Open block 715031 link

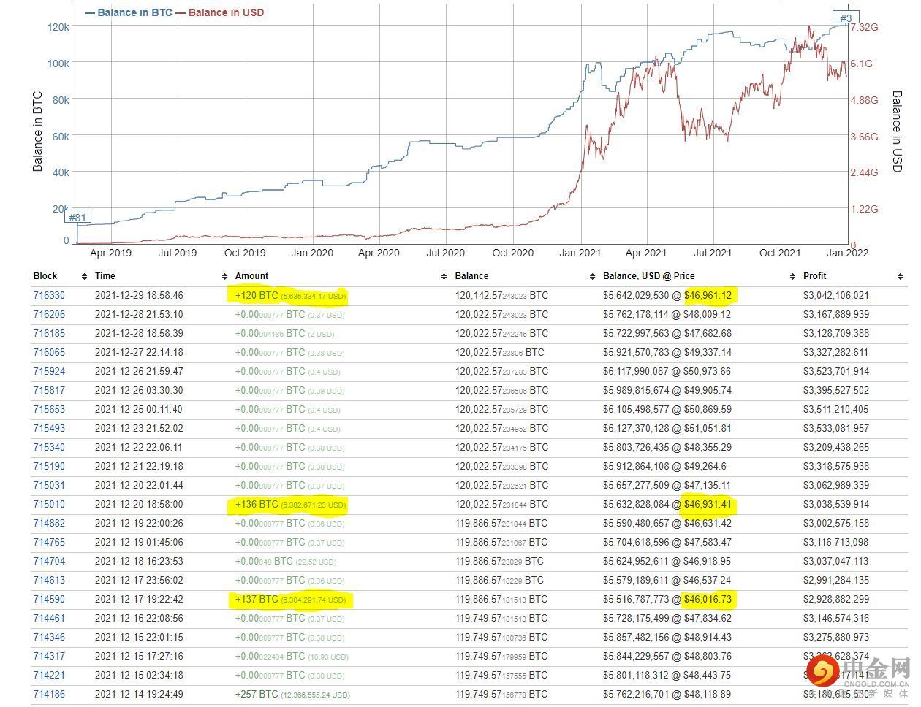click(x=49, y=486)
